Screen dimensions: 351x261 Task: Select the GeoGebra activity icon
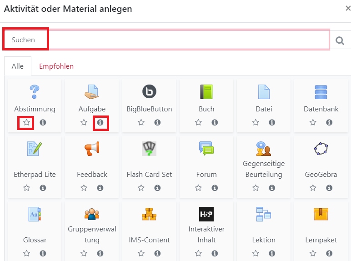pyautogui.click(x=321, y=149)
